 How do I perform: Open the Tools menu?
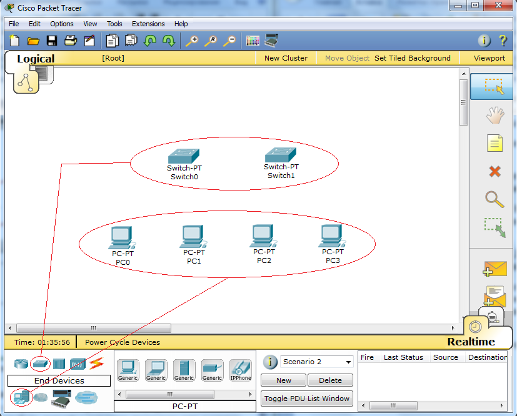click(x=114, y=24)
